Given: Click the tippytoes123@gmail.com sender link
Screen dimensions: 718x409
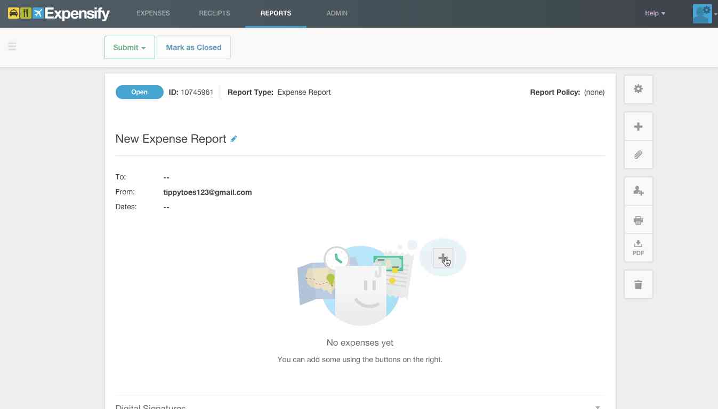Looking at the screenshot, I should pyautogui.click(x=207, y=192).
